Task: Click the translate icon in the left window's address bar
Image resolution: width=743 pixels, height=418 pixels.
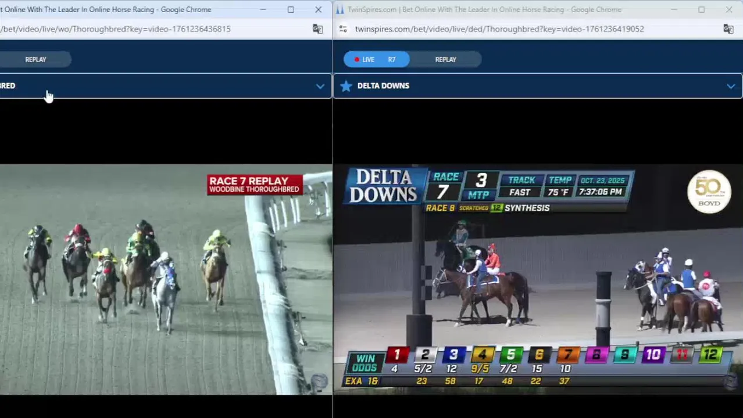Action: [x=317, y=29]
